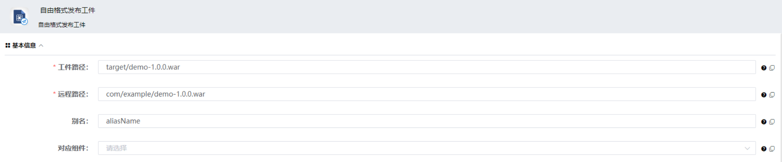Click the 基本信息 section heading
Image resolution: width=782 pixels, height=162 pixels.
(x=24, y=46)
